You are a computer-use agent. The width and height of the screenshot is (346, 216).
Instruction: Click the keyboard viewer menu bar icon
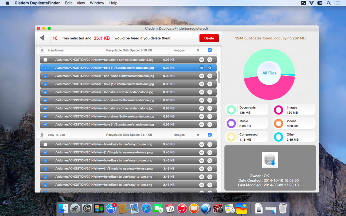[x=320, y=3]
